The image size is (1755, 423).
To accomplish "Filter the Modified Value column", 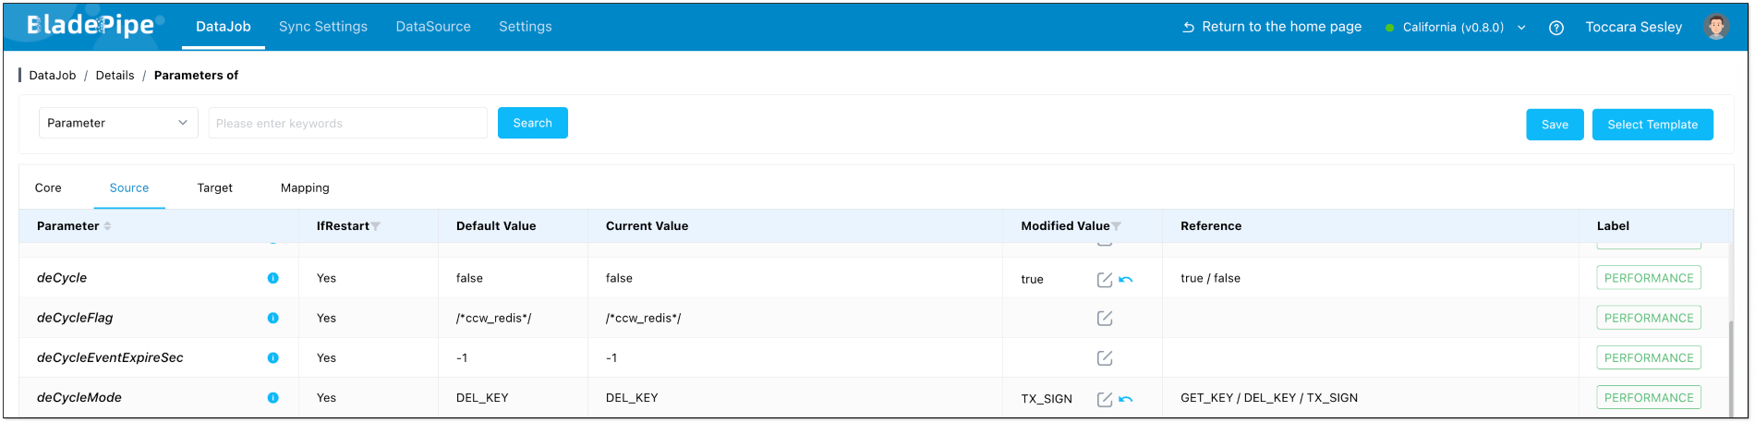I will pos(1117,226).
